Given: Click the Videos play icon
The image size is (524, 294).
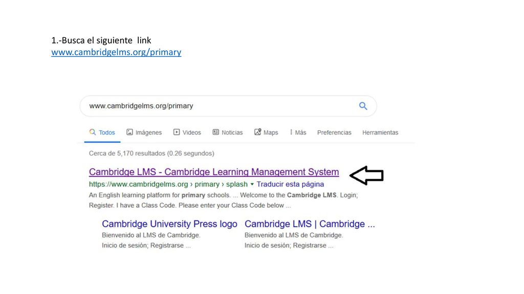Looking at the screenshot, I should (177, 132).
